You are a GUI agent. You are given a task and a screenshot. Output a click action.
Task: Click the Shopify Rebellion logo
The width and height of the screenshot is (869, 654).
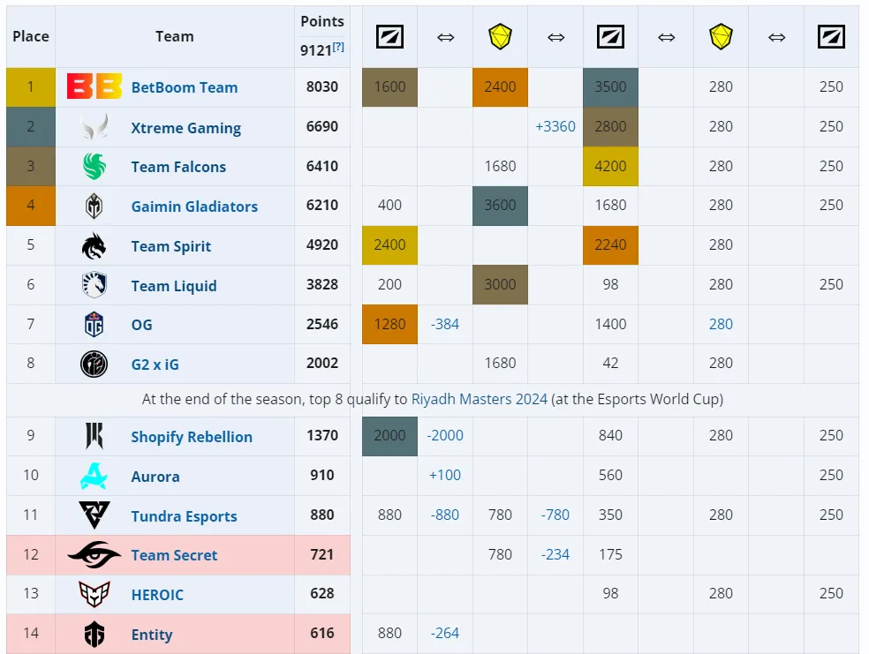[94, 436]
